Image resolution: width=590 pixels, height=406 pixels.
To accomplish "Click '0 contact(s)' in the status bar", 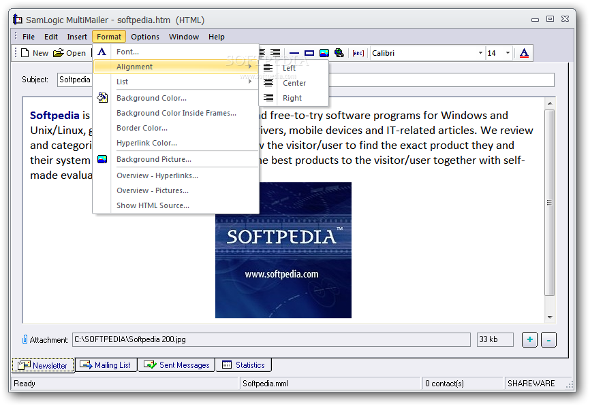I will point(444,384).
